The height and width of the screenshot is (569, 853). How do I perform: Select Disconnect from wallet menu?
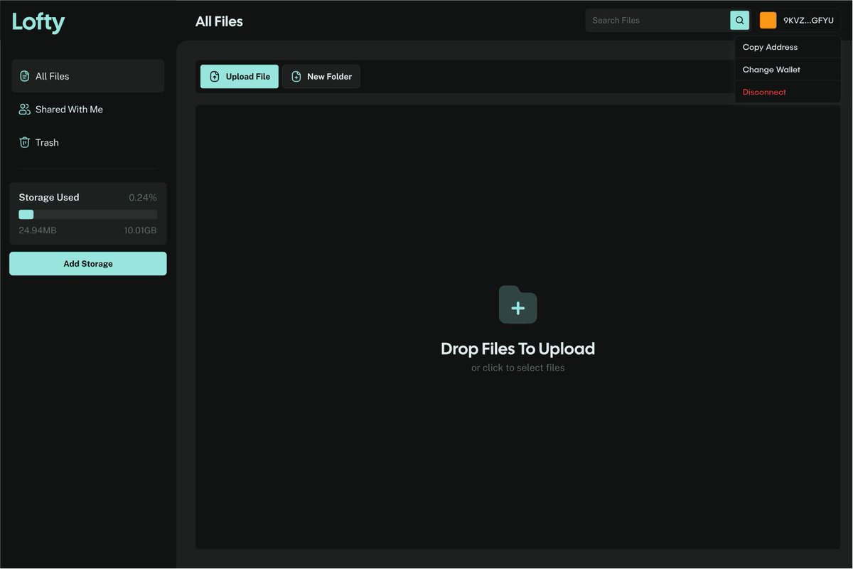click(788, 92)
